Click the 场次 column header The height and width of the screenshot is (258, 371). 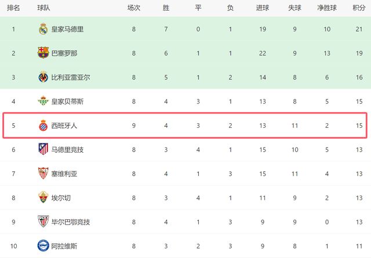tap(134, 8)
